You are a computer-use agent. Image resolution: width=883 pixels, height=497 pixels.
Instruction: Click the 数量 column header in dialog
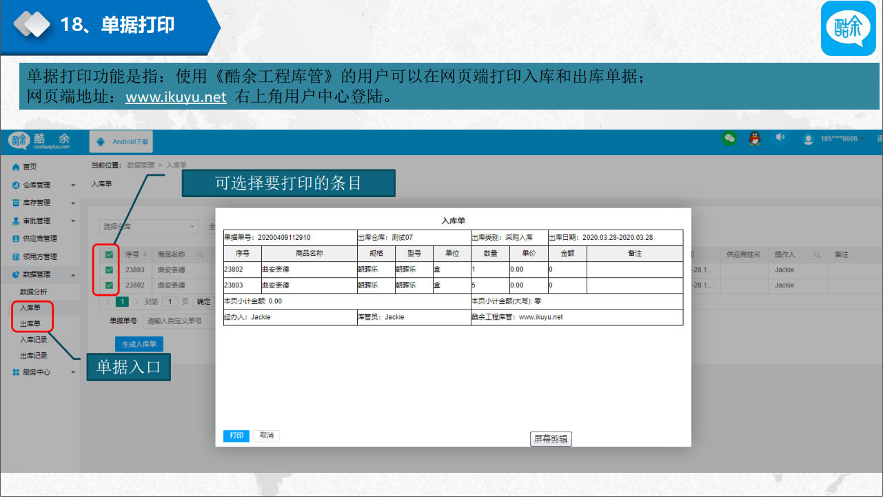[x=490, y=253]
